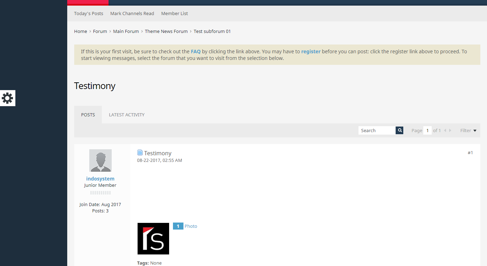
Task: Click the Testimony post title
Action: pos(158,153)
